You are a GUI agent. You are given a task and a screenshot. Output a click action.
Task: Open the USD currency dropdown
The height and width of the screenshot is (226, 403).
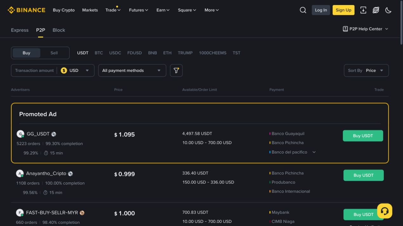[75, 71]
